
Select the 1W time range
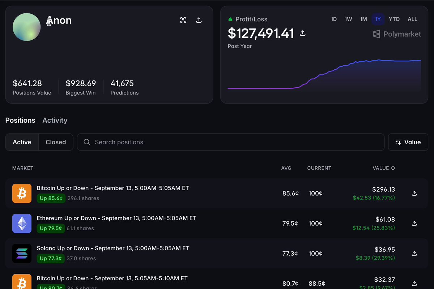[x=348, y=19]
